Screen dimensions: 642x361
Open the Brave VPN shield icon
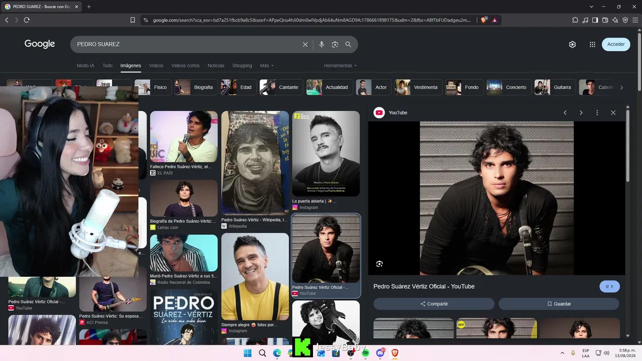(x=625, y=20)
